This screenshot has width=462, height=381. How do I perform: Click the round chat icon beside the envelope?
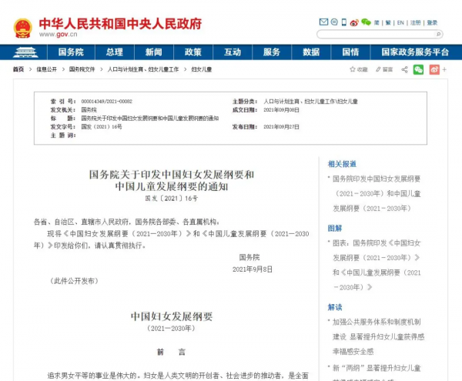tap(334, 22)
